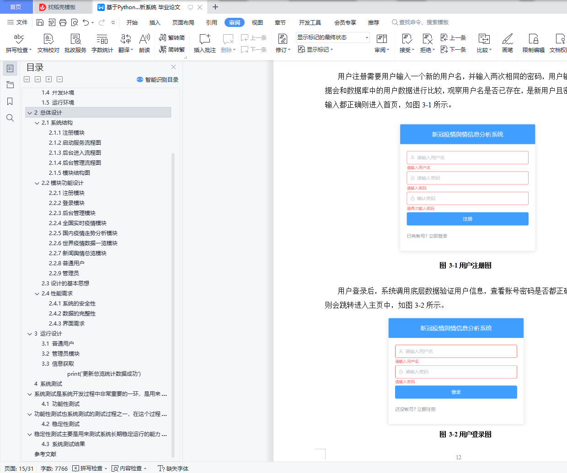Open the 批改服务 correction service
This screenshot has width=567, height=473.
(75, 43)
